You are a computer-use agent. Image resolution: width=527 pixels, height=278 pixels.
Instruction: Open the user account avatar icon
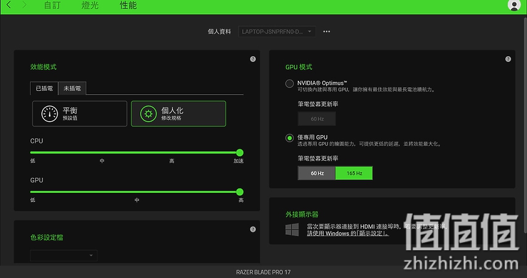coord(514,6)
